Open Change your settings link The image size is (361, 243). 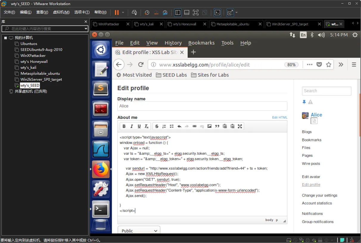tap(320, 195)
